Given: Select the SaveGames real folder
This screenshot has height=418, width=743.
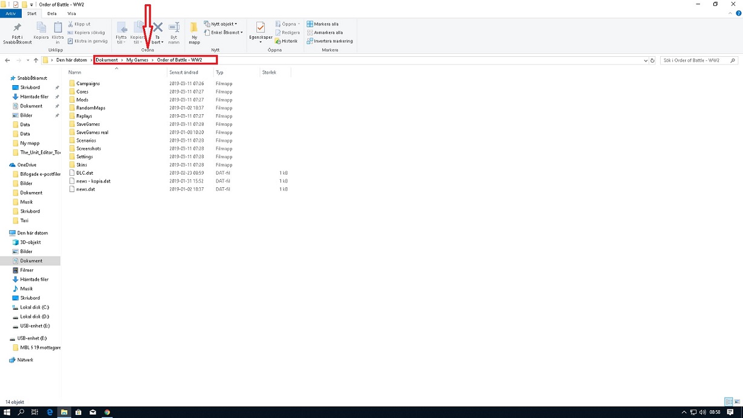Looking at the screenshot, I should click(x=92, y=132).
